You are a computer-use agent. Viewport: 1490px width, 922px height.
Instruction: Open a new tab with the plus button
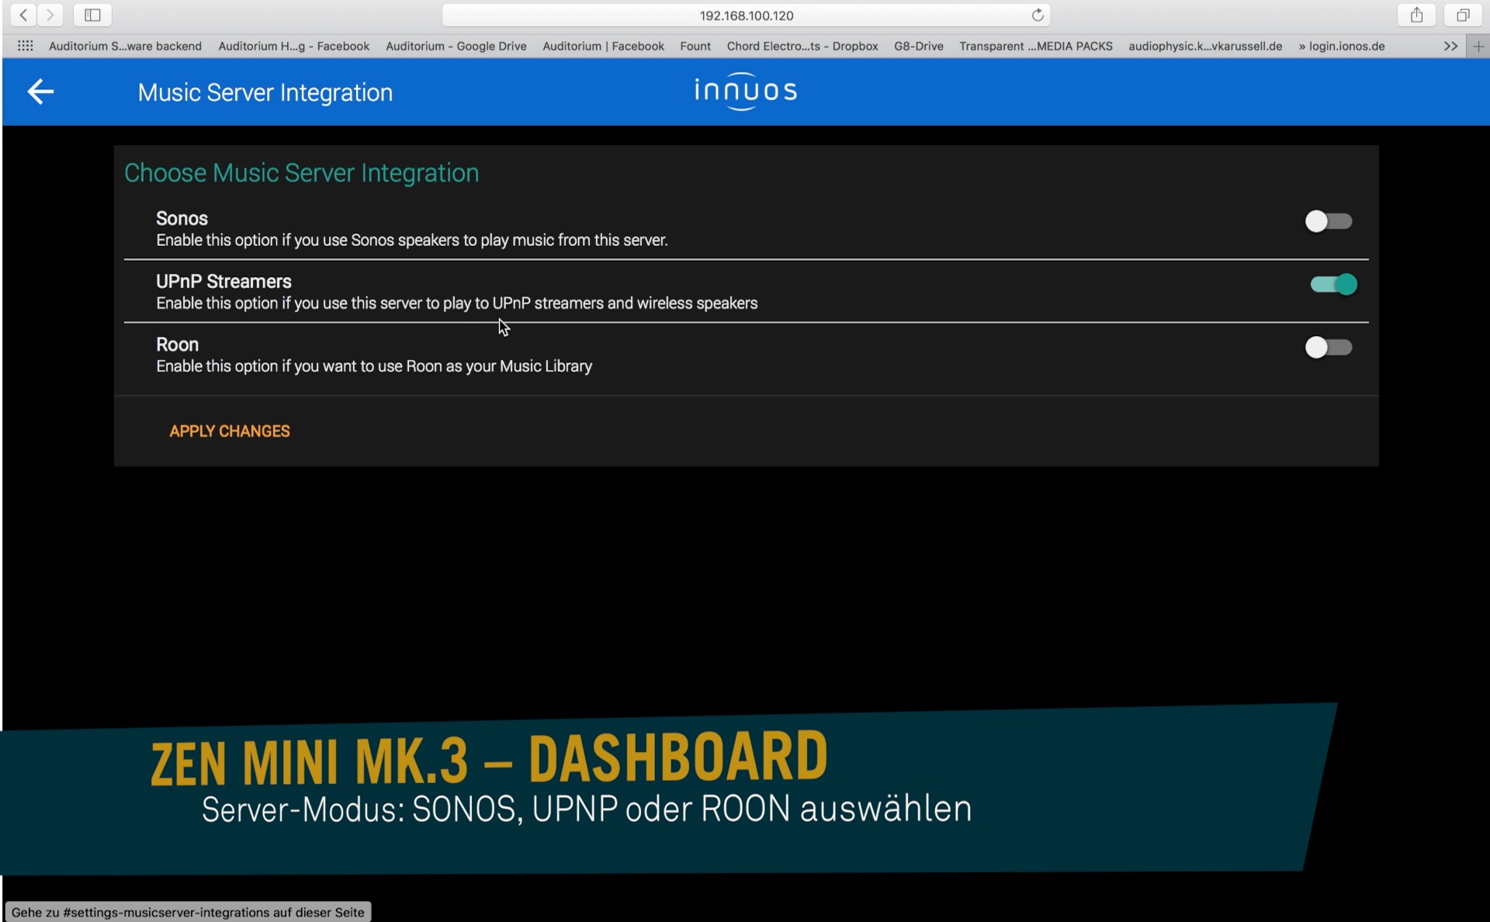(x=1478, y=46)
